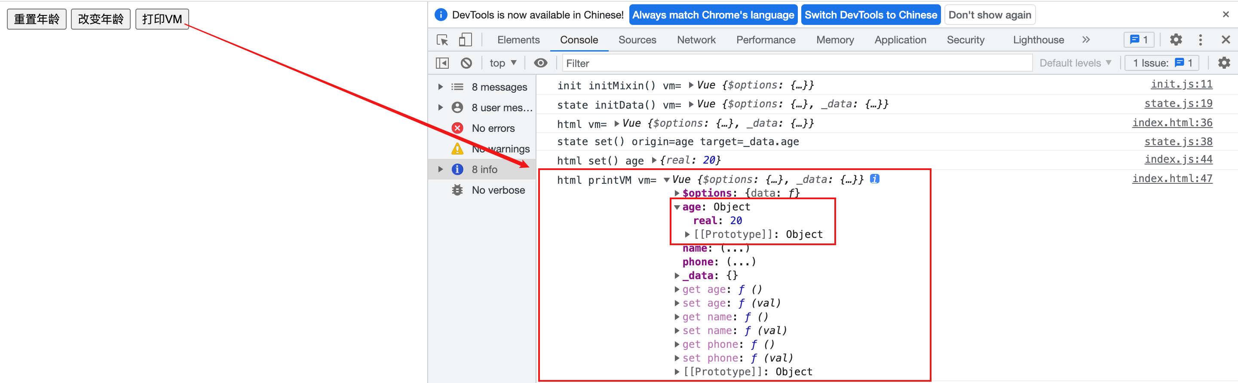Expand the 8 user messages group
This screenshot has height=383, width=1238.
[440, 107]
